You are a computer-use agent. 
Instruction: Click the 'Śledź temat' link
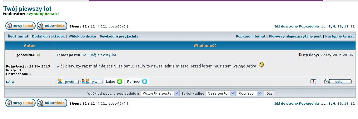tap(18, 36)
